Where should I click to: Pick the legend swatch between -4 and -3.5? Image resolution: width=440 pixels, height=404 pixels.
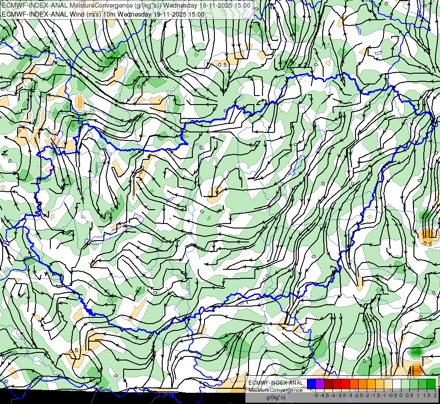(x=337, y=384)
